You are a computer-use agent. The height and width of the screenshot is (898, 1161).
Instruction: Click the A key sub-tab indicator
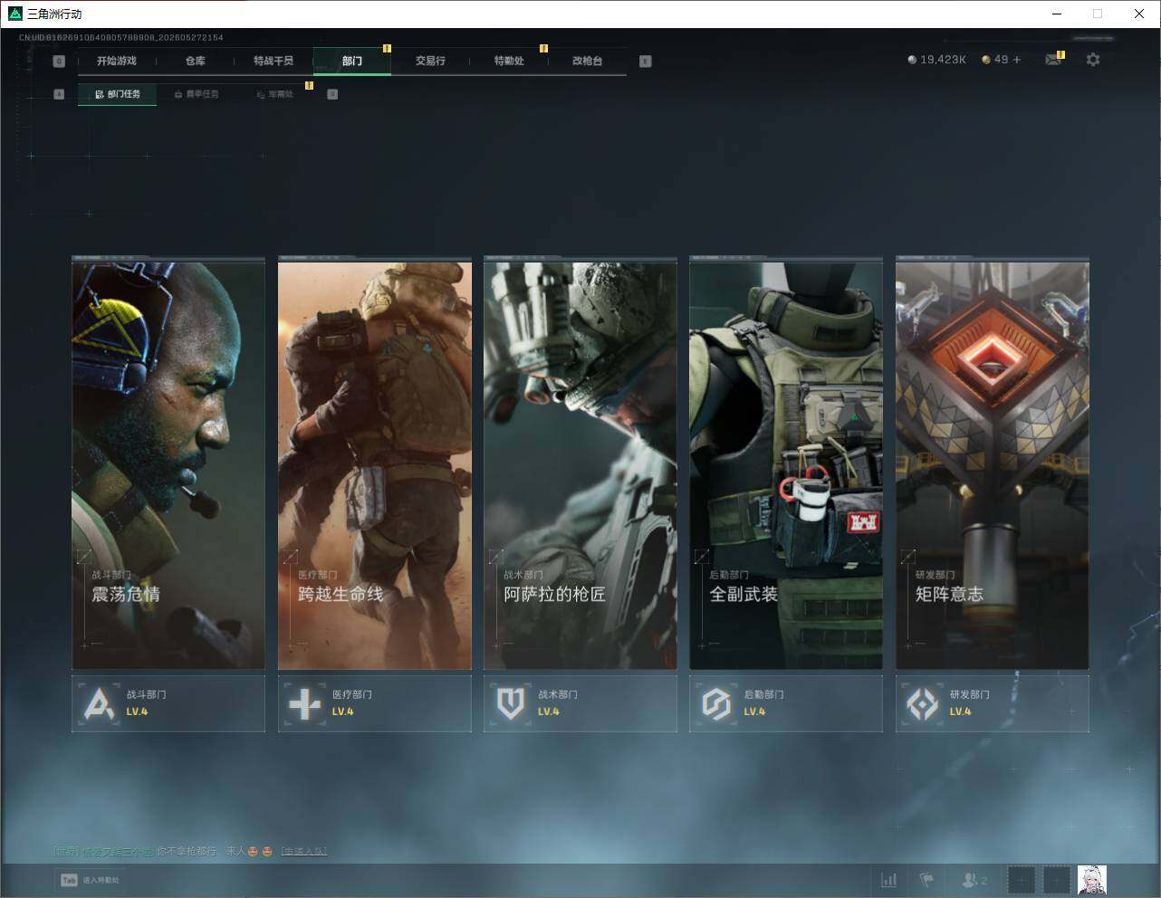coord(59,94)
